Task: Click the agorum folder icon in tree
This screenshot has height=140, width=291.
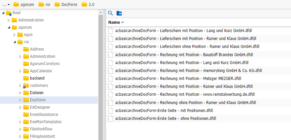Action: pyautogui.click(x=14, y=27)
